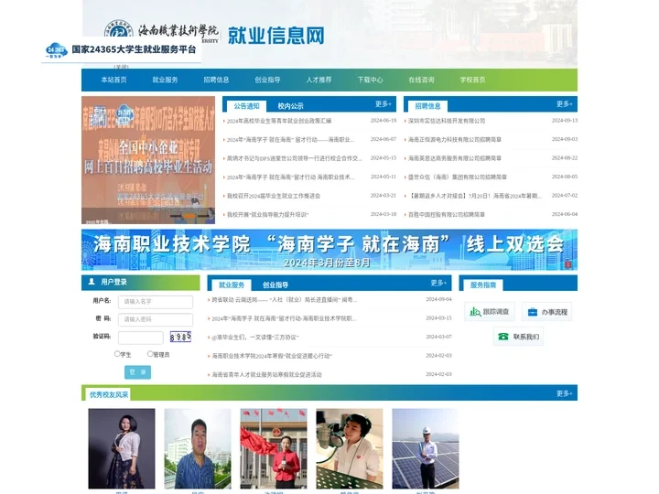
Task: Open the 就业服务 navigation menu item
Action: [165, 80]
